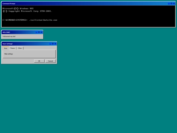Click the Style Settings title bar
The height and width of the screenshot is (133, 177).
coord(29,44)
